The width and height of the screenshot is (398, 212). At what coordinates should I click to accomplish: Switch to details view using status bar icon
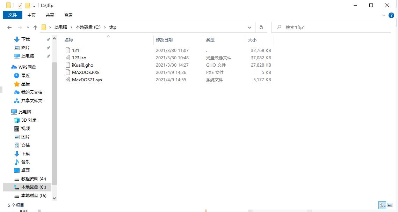[382, 205]
